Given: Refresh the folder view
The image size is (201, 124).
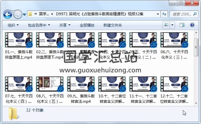Looking at the screenshot, I should (164, 14).
